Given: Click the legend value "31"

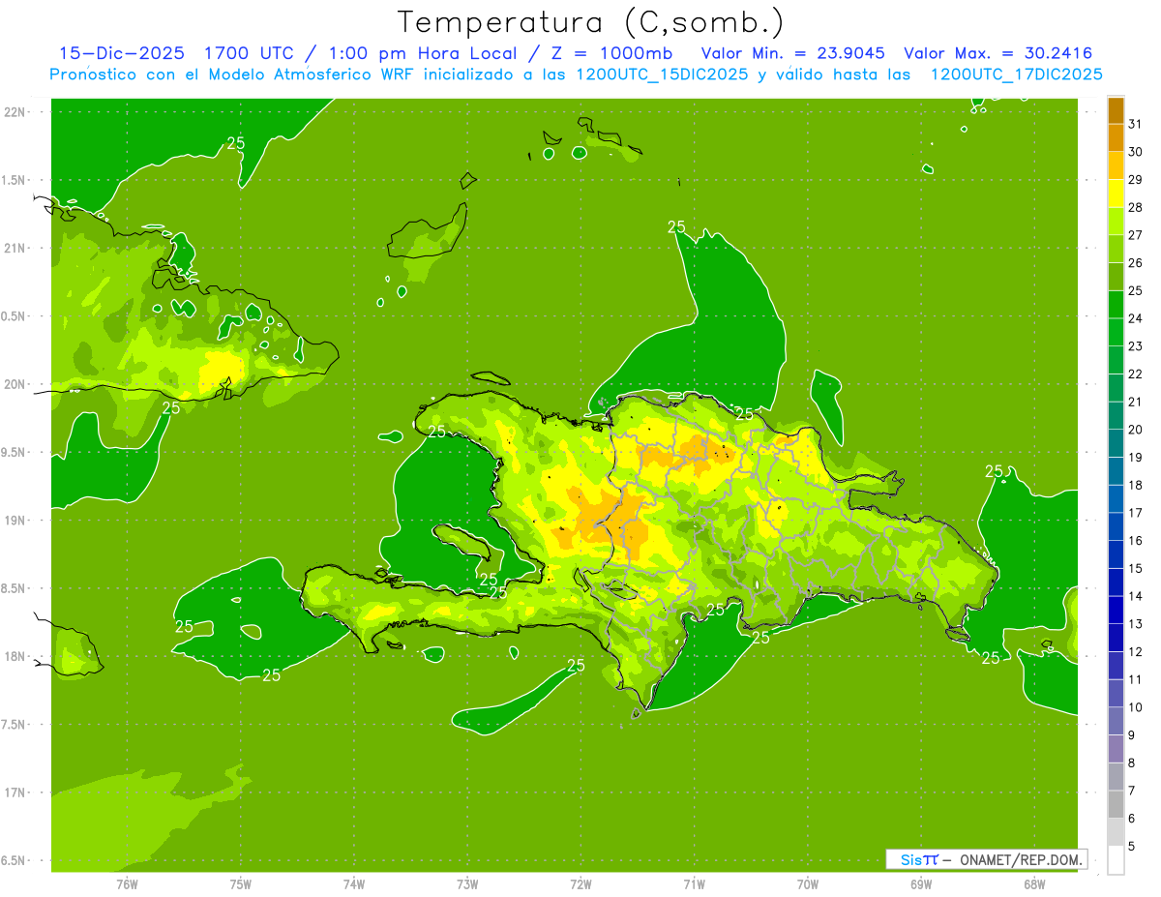Looking at the screenshot, I should point(1136,123).
